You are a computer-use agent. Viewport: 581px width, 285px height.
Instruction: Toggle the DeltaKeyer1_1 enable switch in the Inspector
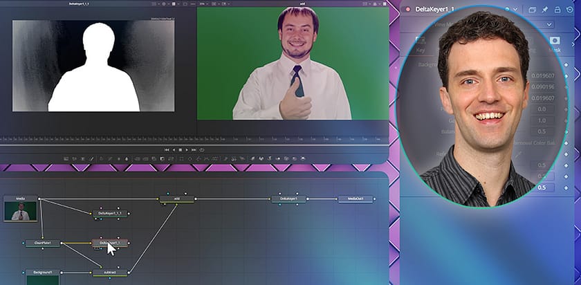coord(407,9)
